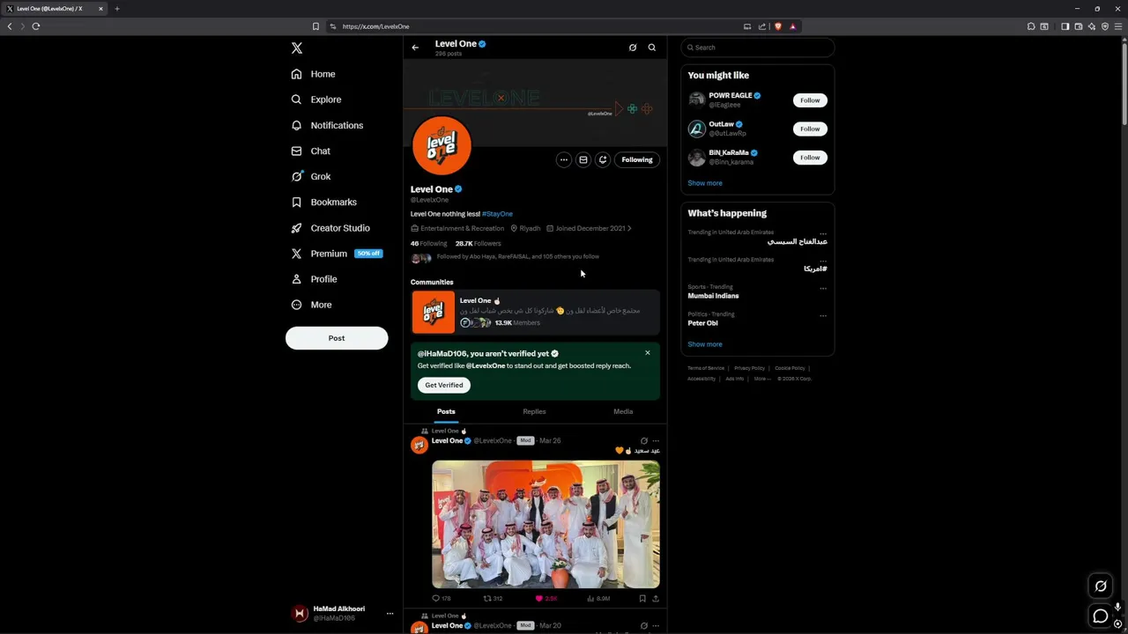
Task: View the 28.7K Followers list
Action: click(x=478, y=243)
